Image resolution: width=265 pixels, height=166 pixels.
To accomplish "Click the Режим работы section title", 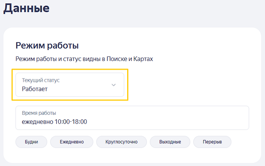I will click(47, 46).
